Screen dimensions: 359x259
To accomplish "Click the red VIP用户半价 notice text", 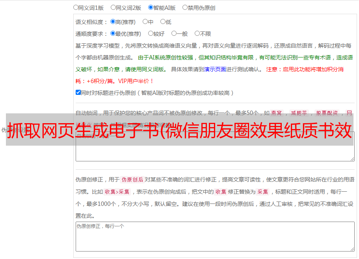I will [136, 81].
